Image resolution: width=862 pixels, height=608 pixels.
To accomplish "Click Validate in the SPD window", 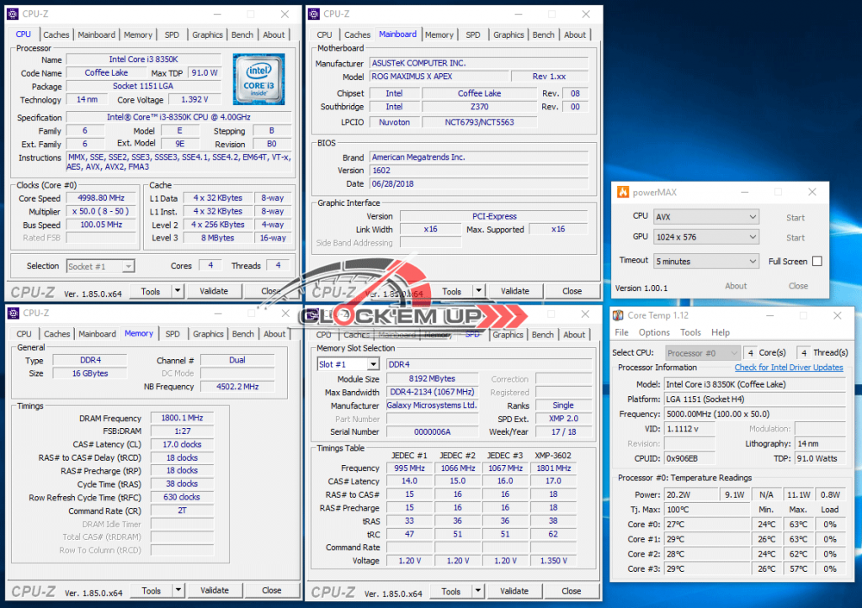I will tap(514, 591).
